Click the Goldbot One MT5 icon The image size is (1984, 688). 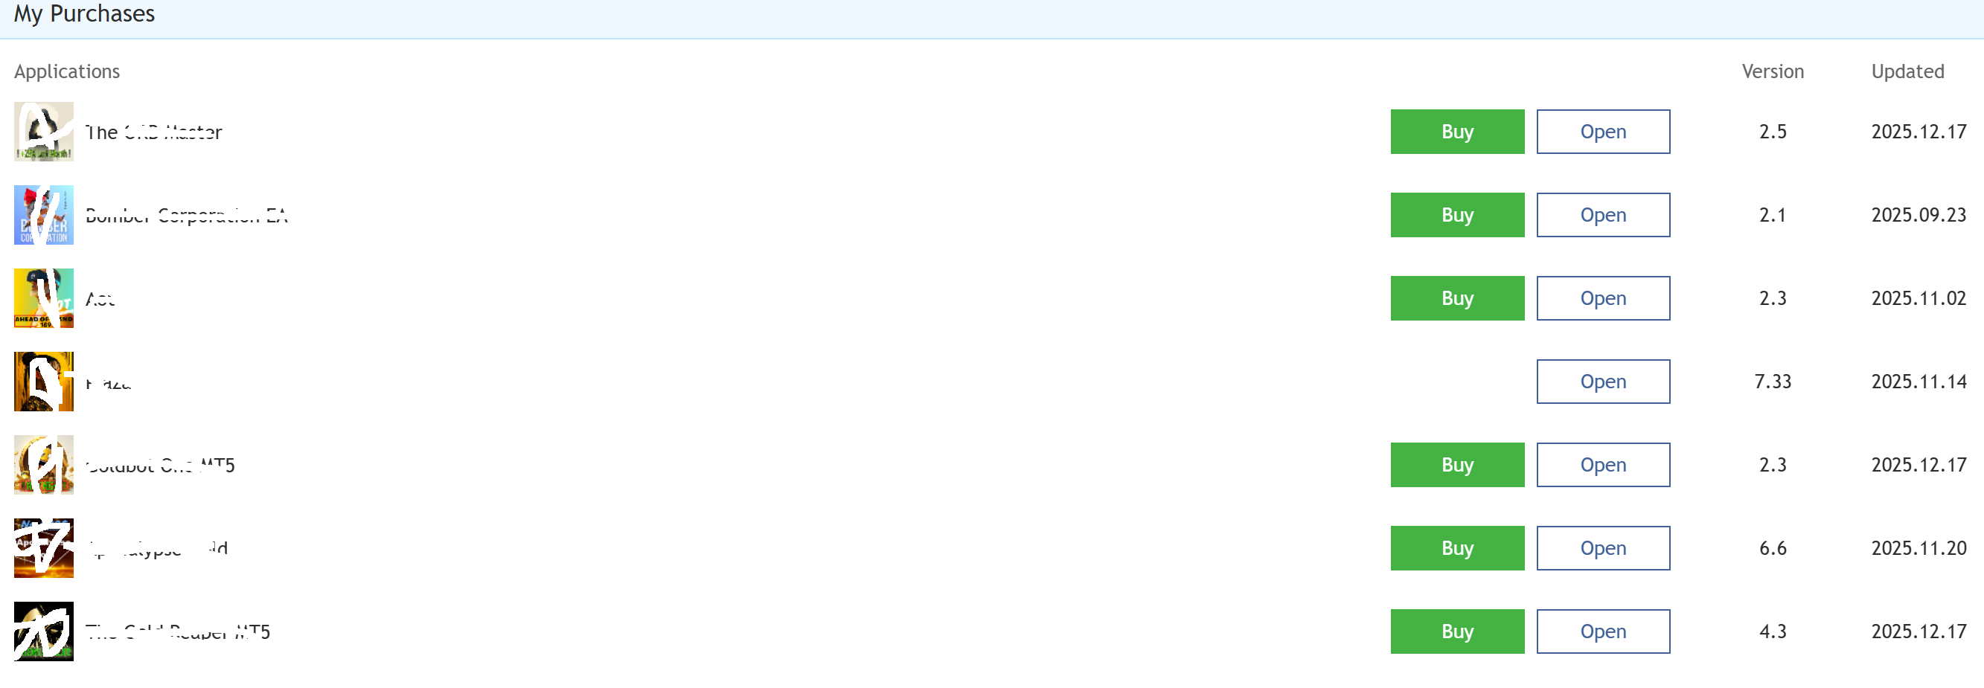[44, 465]
